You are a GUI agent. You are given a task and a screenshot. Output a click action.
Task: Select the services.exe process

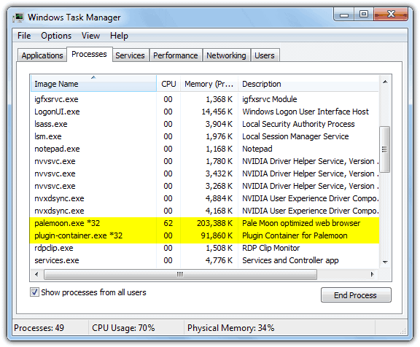click(x=205, y=260)
